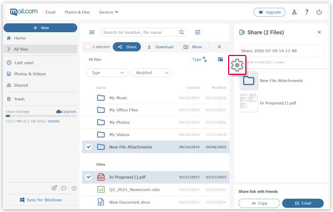The width and height of the screenshot is (333, 212).
Task: Open the Type filter dropdown
Action: coord(107,73)
